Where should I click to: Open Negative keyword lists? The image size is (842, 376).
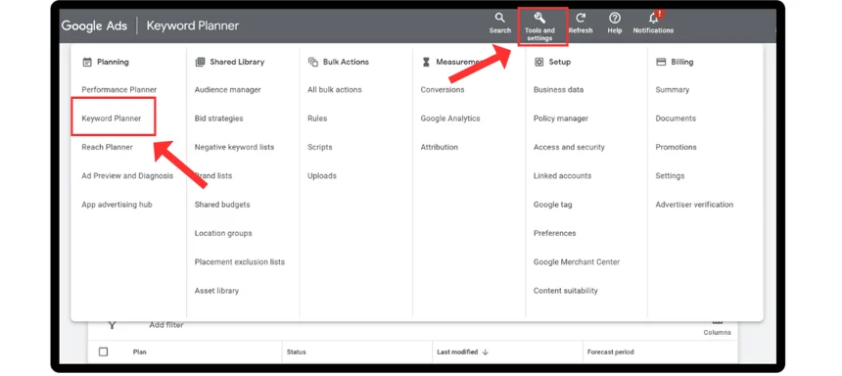click(x=234, y=147)
